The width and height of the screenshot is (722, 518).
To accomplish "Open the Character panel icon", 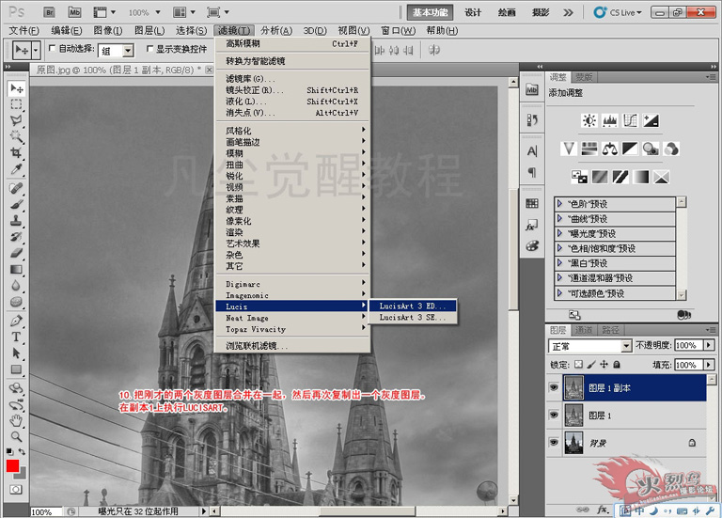I will (532, 151).
